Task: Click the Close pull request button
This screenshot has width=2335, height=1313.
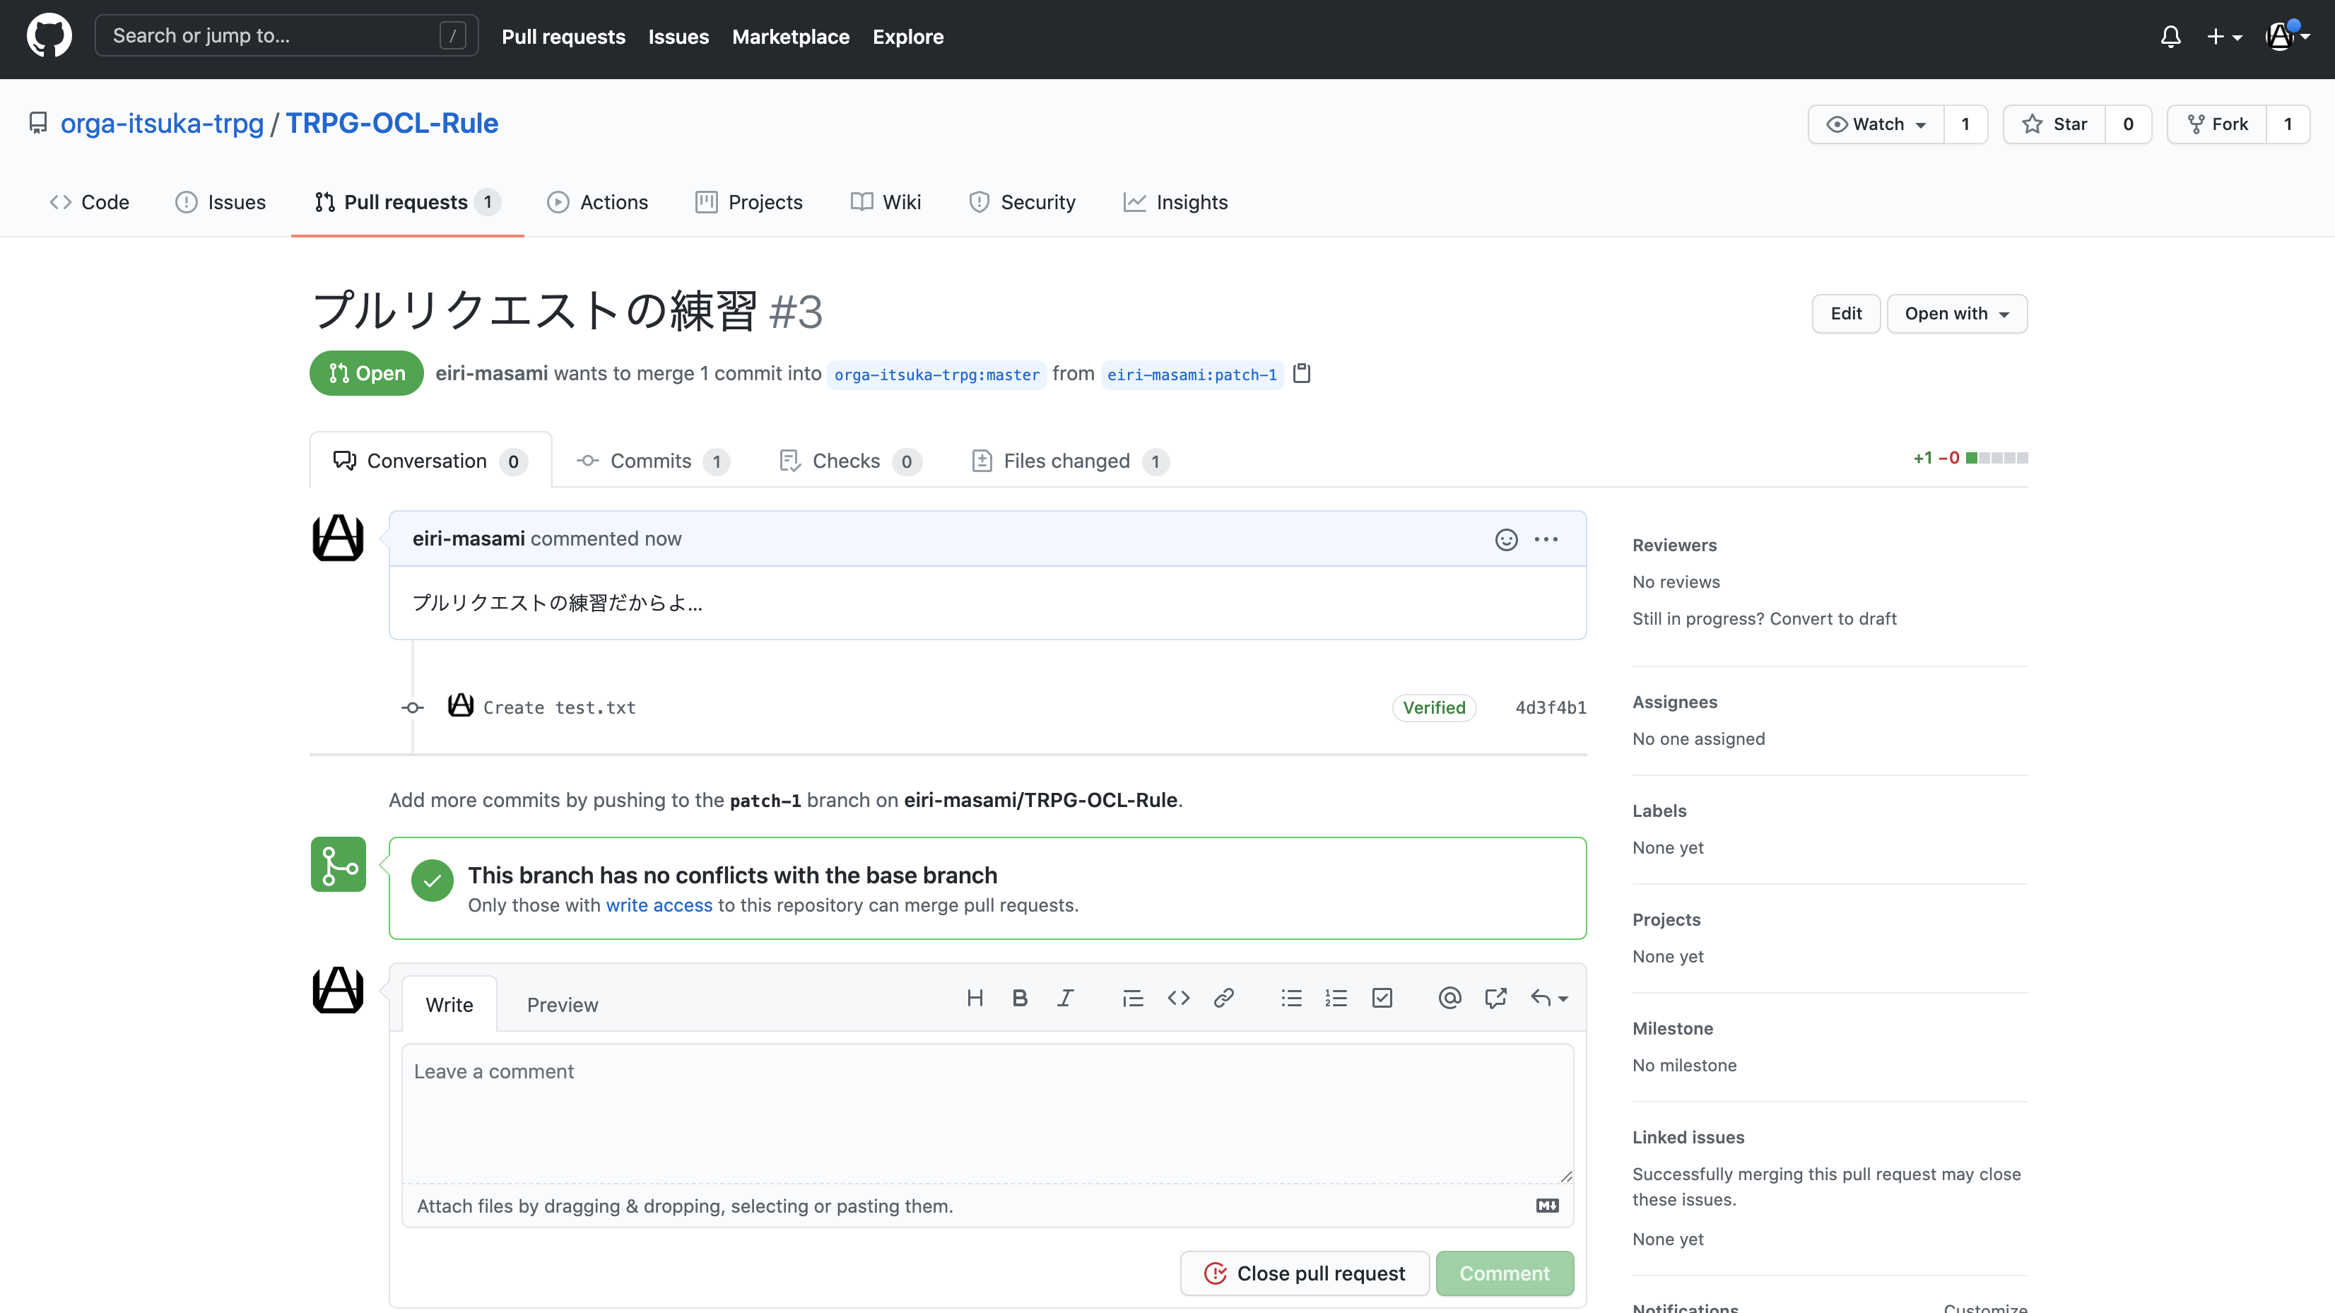Action: coord(1305,1273)
